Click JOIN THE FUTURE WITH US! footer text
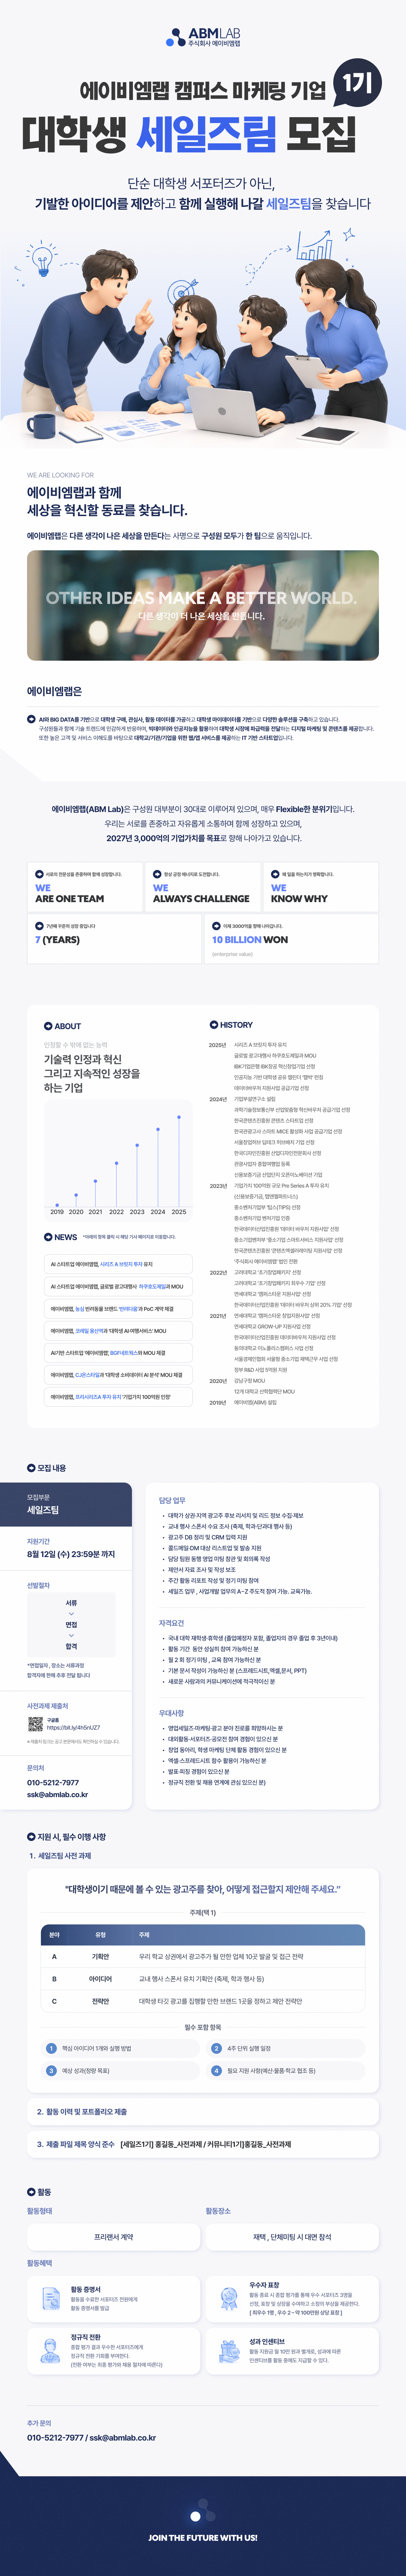This screenshot has width=406, height=2576. pyautogui.click(x=203, y=2538)
